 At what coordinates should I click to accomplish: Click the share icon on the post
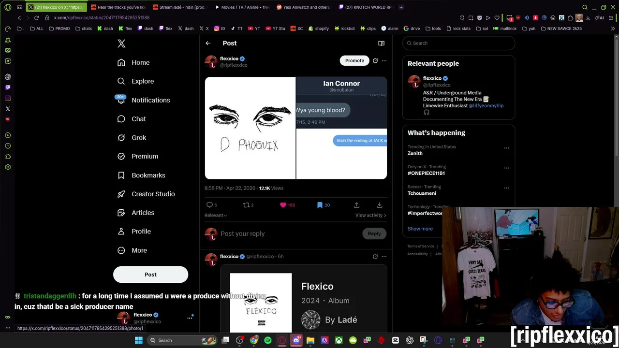[356, 205]
